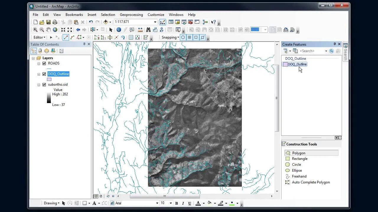
Task: Open the font size dropdown
Action: 170,203
